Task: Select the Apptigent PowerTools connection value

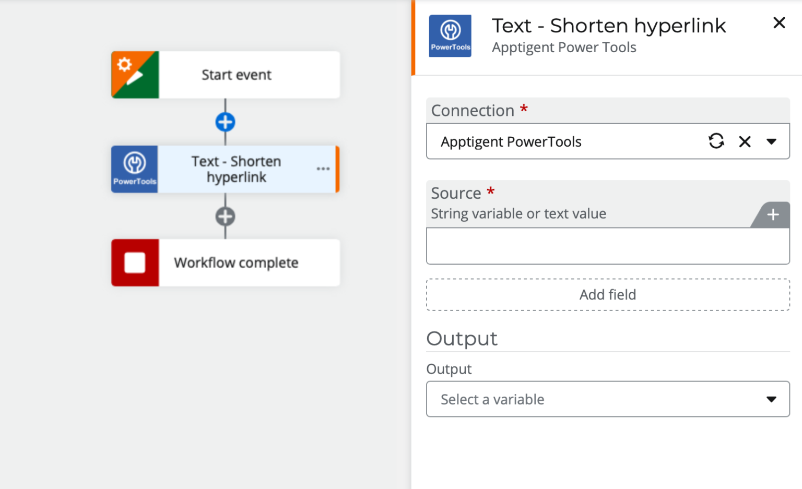Action: pyautogui.click(x=511, y=141)
